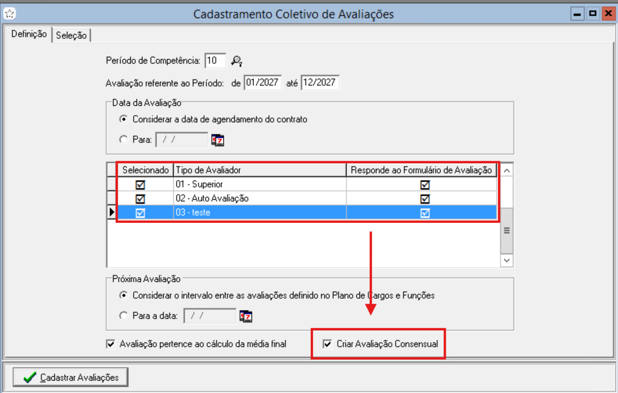Uncheck Selecionado for 01 - Superior
618x393 pixels.
[140, 185]
